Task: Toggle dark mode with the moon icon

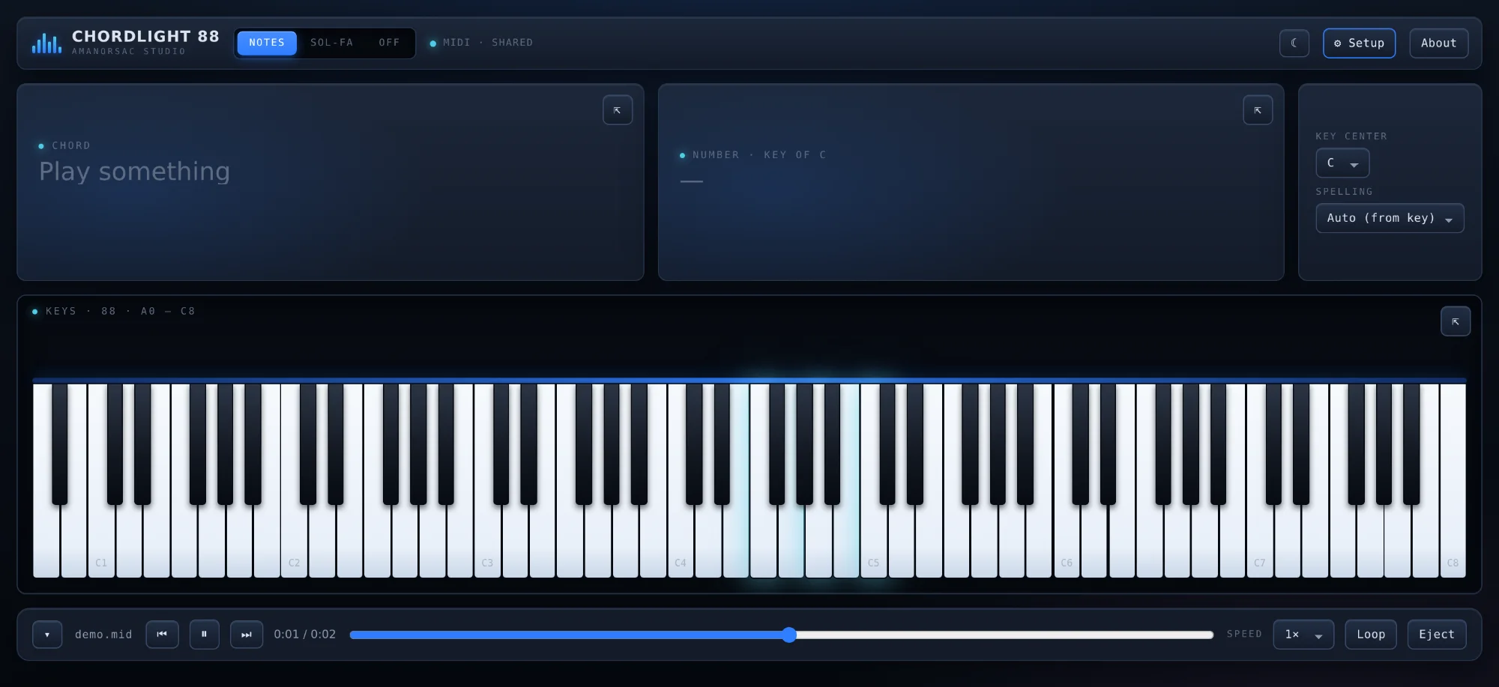Action: 1294,43
